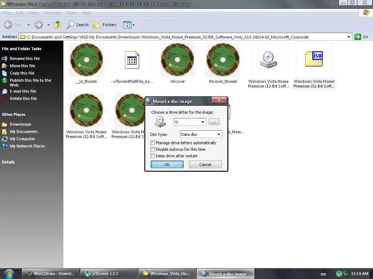Collapse the Other Places section header
Screen dimensions: 373x279
coord(13,114)
